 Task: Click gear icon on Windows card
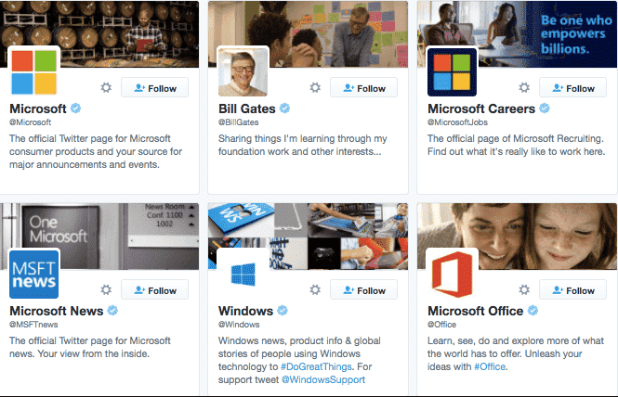(315, 290)
